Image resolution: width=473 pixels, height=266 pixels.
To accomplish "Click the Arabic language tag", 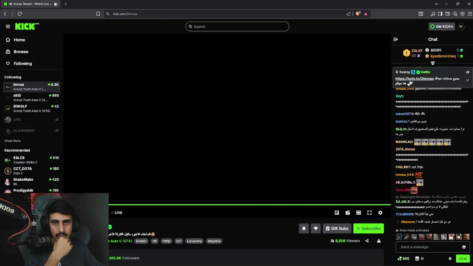I will pos(141,241).
